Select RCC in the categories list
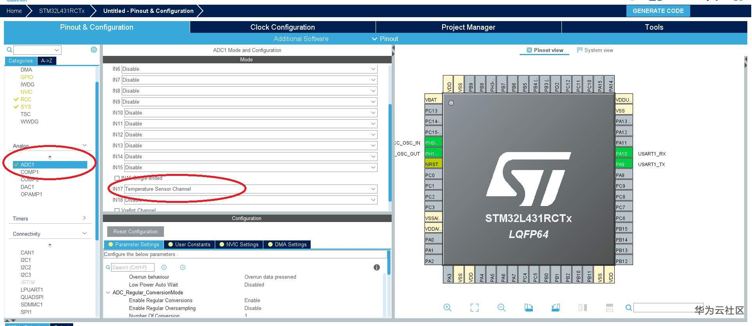Image resolution: width=752 pixels, height=326 pixels. point(26,99)
